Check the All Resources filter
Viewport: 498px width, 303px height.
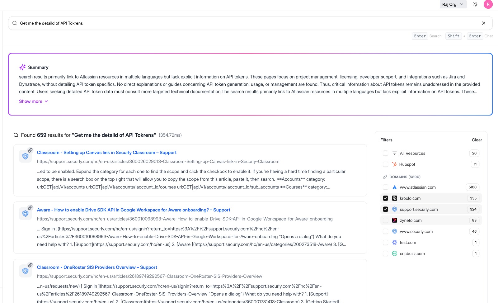pyautogui.click(x=385, y=153)
